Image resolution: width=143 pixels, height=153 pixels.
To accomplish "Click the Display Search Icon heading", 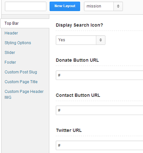I will pyautogui.click(x=79, y=25).
